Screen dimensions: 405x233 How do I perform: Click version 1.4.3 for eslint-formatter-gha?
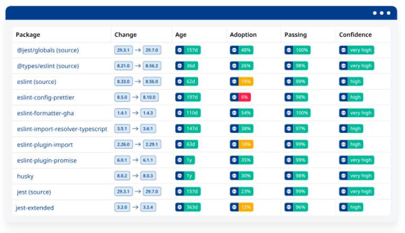point(148,113)
